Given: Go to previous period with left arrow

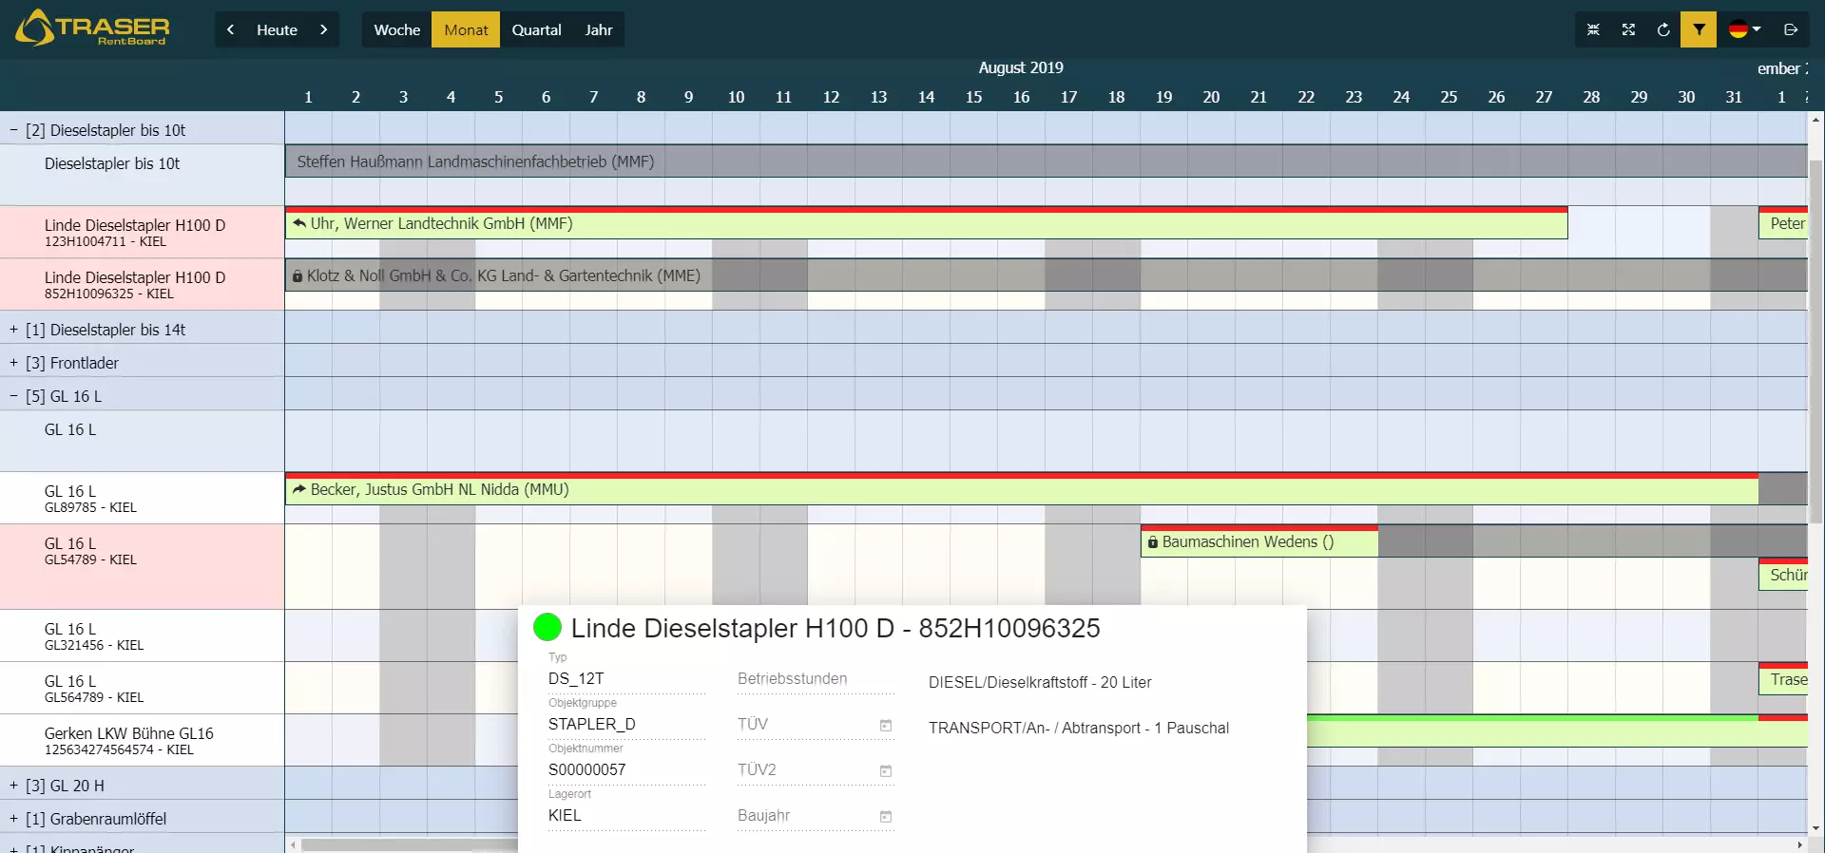Looking at the screenshot, I should [231, 29].
